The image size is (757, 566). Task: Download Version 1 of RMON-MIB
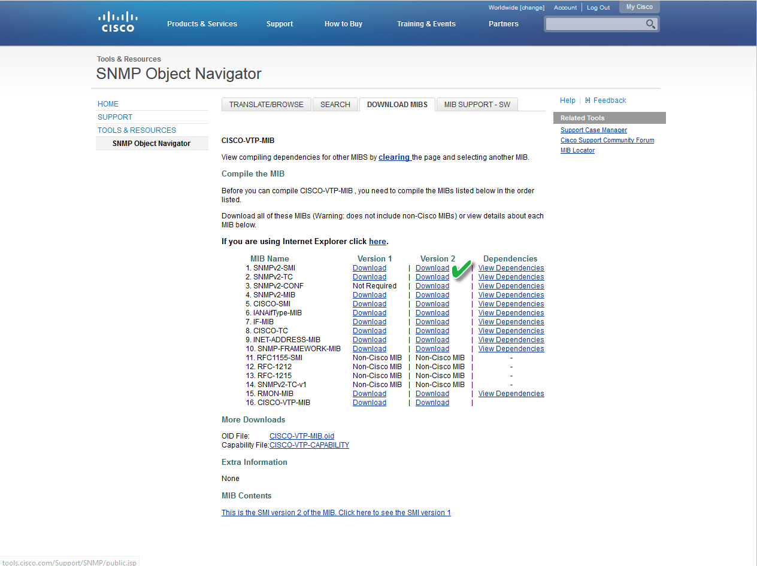[370, 394]
